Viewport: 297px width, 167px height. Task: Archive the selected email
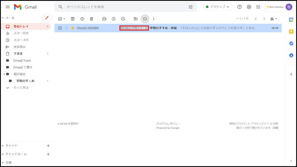73,19
